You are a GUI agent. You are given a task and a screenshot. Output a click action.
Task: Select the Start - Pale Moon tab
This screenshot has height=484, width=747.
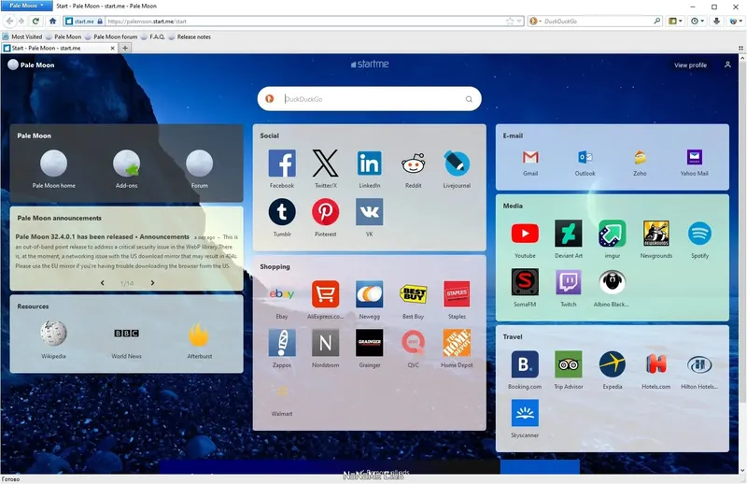(59, 48)
